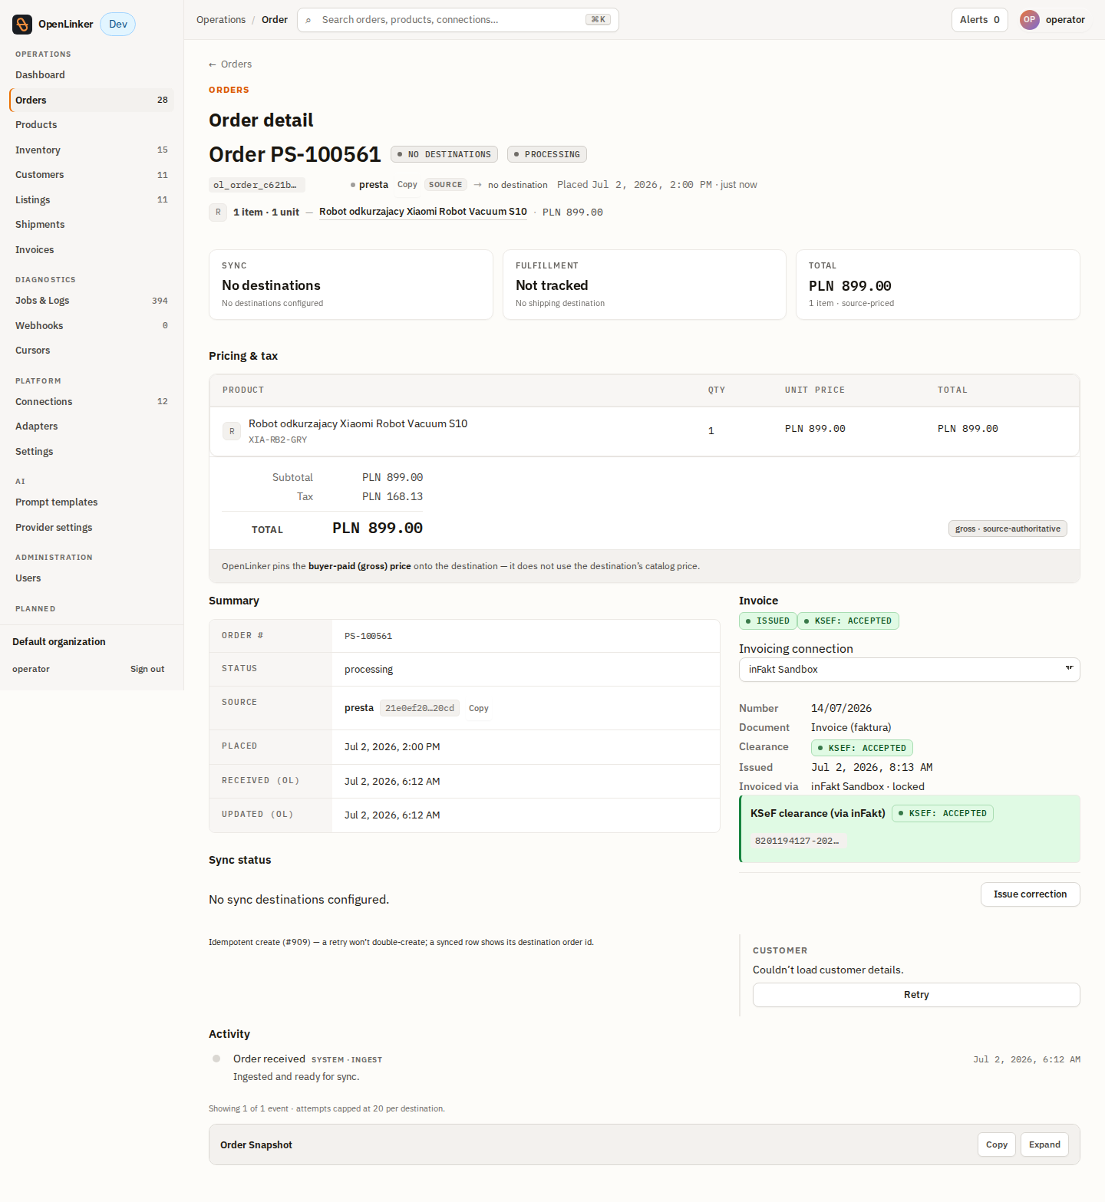Click the gross · source-authoritative tag
Image resolution: width=1105 pixels, height=1202 pixels.
pyautogui.click(x=1008, y=529)
